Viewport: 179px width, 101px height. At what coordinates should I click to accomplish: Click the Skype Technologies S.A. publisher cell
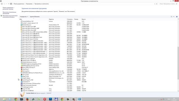(x=55, y=76)
